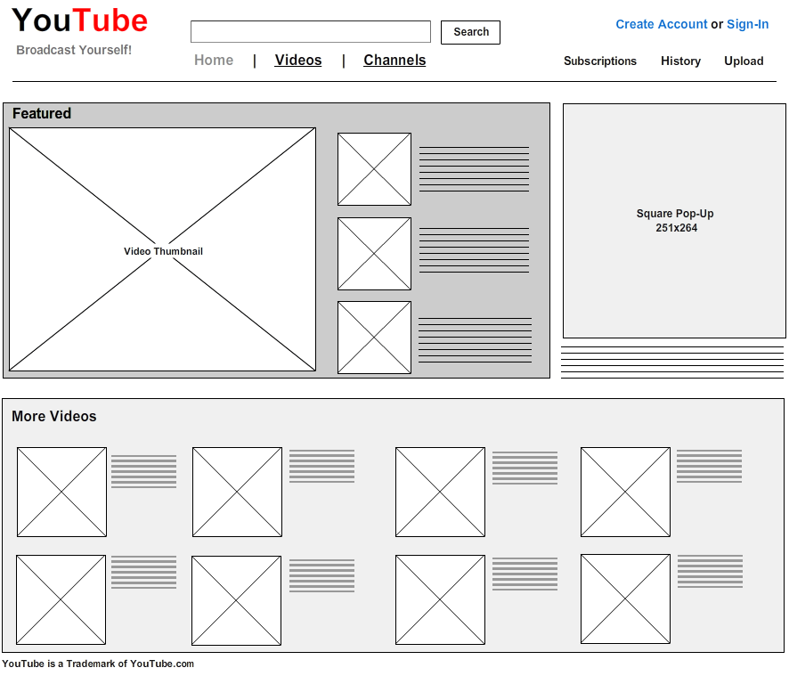
Task: Open the last thumbnail in the top More Videos row
Action: (625, 492)
